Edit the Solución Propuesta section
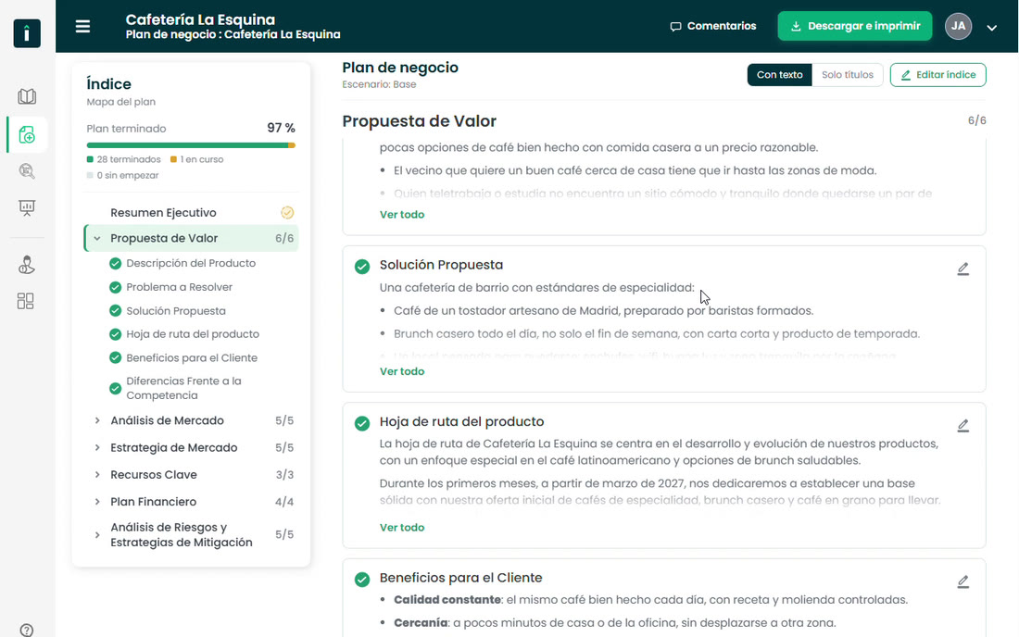Viewport: 1019px width, 637px height. 963,269
